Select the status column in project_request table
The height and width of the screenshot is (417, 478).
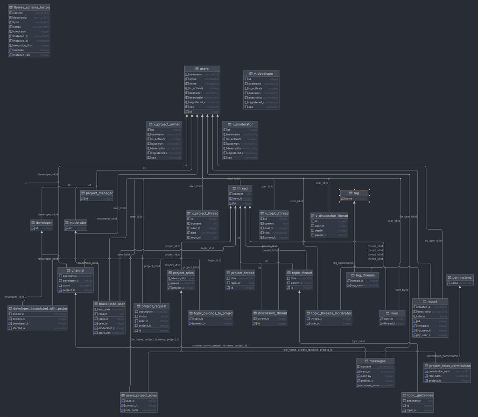142,316
